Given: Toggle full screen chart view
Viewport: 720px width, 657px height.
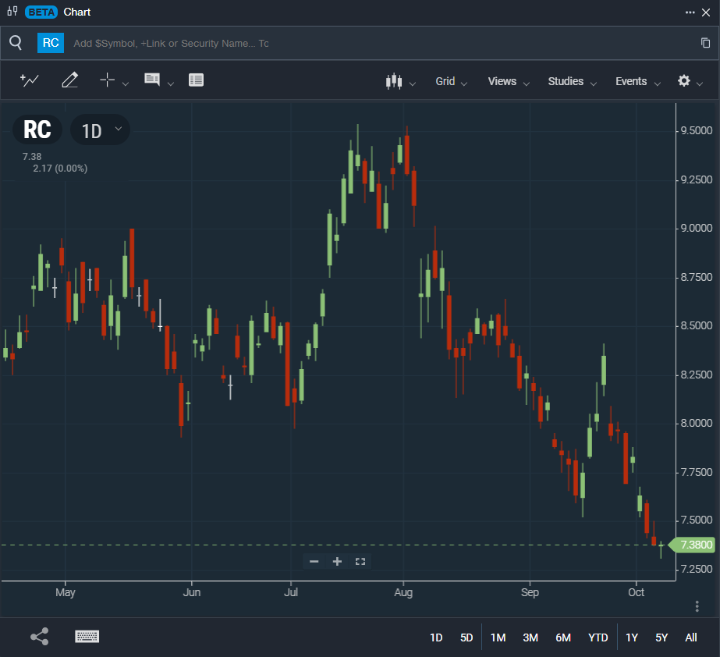Looking at the screenshot, I should 360,561.
